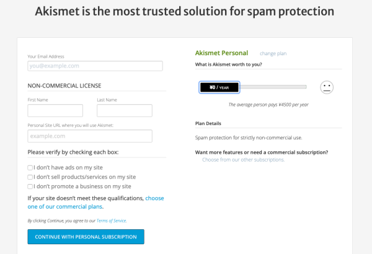372x254 pixels.
Task: Click the "change plan" link
Action: 273,54
